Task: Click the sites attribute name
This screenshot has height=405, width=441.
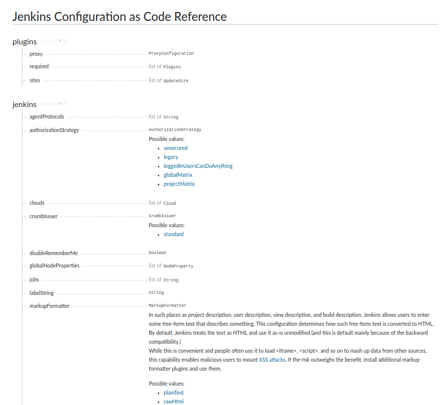Action: (x=35, y=80)
